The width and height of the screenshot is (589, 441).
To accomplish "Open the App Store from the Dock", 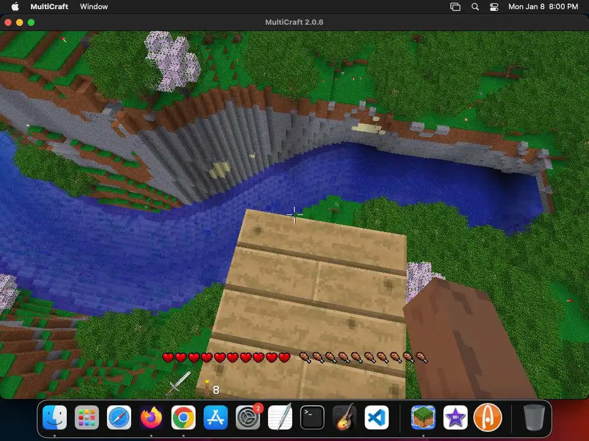I will [216, 417].
